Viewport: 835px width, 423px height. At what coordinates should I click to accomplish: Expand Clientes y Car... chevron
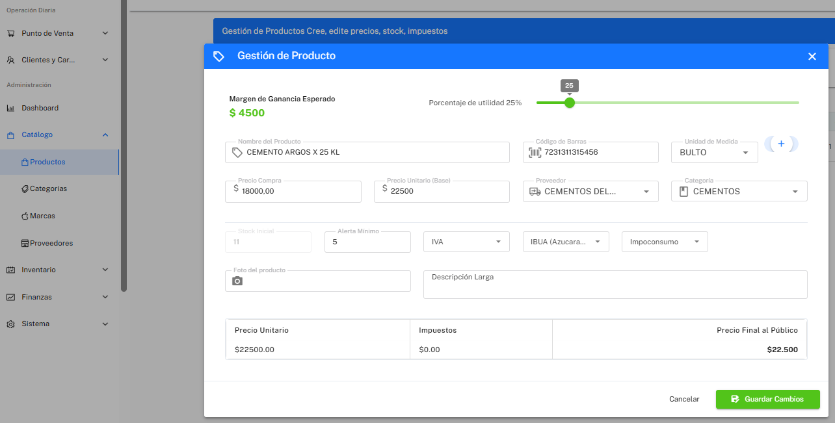coord(105,60)
